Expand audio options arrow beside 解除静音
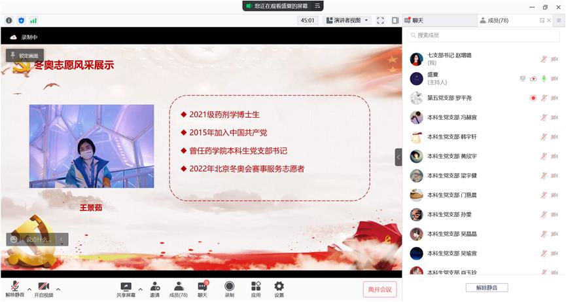Viewport: 566px width, 302px height. [x=29, y=288]
